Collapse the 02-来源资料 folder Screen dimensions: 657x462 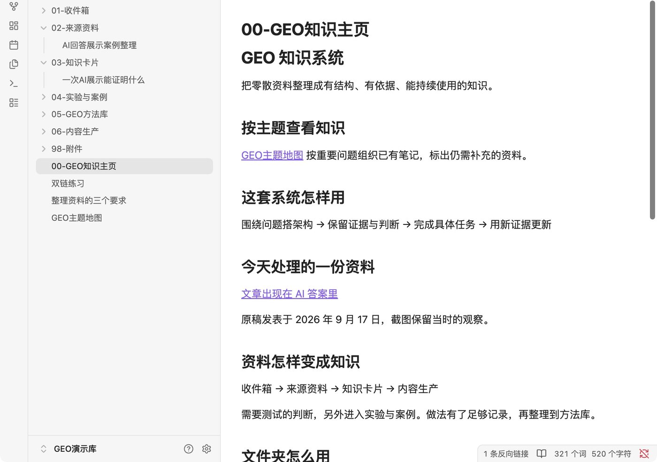point(44,28)
